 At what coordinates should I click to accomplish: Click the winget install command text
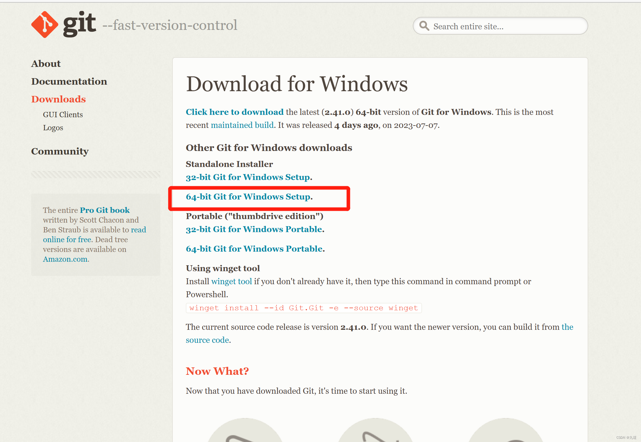pos(304,308)
